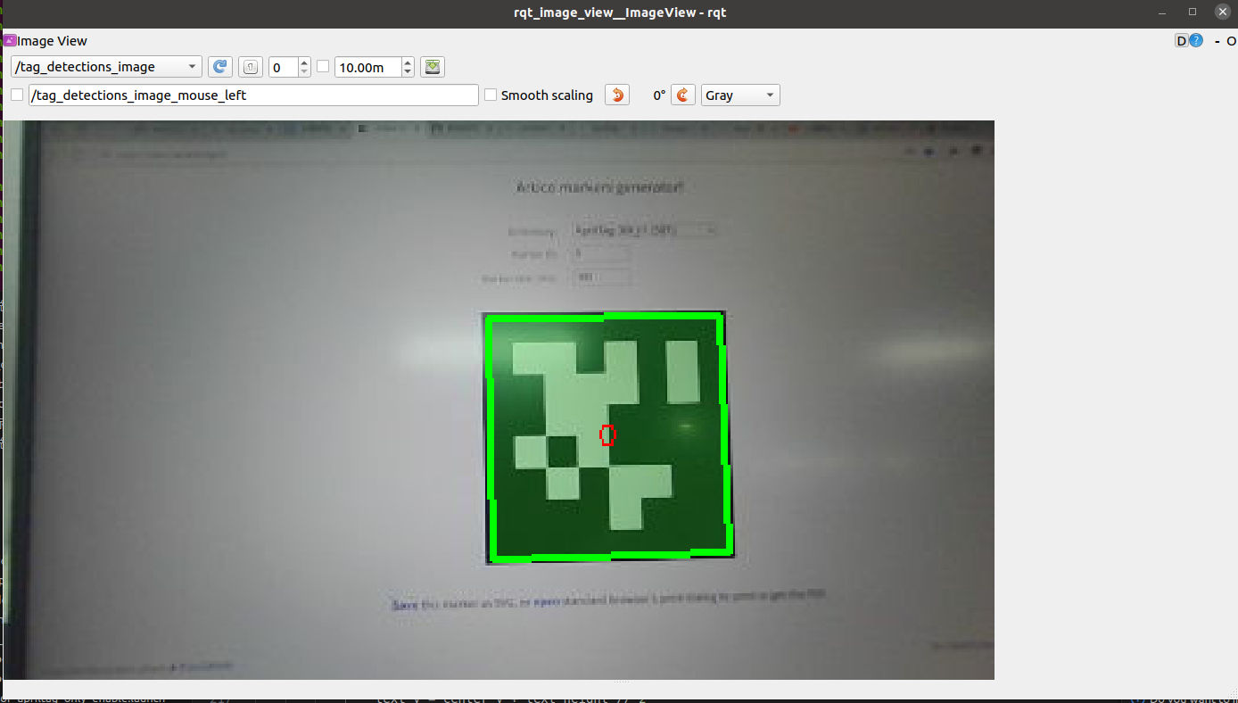Enable the Smooth scaling checkbox
This screenshot has height=703, width=1238.
coord(491,95)
